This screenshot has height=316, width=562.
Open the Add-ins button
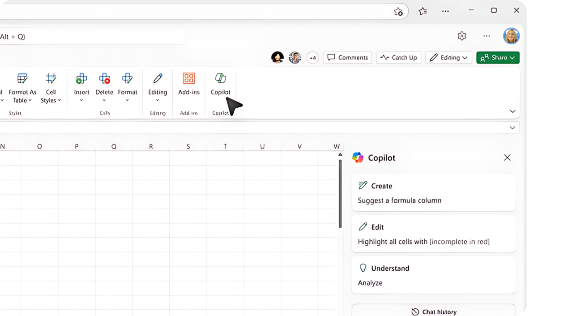(x=189, y=84)
